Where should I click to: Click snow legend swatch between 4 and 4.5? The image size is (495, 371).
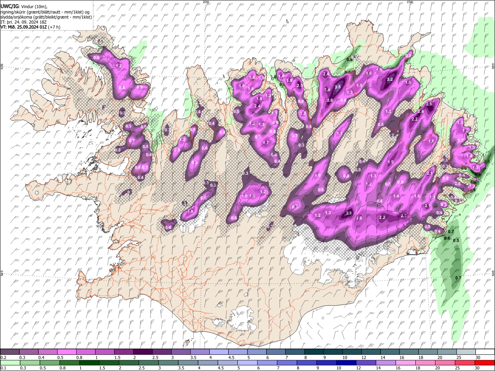coord(219,352)
